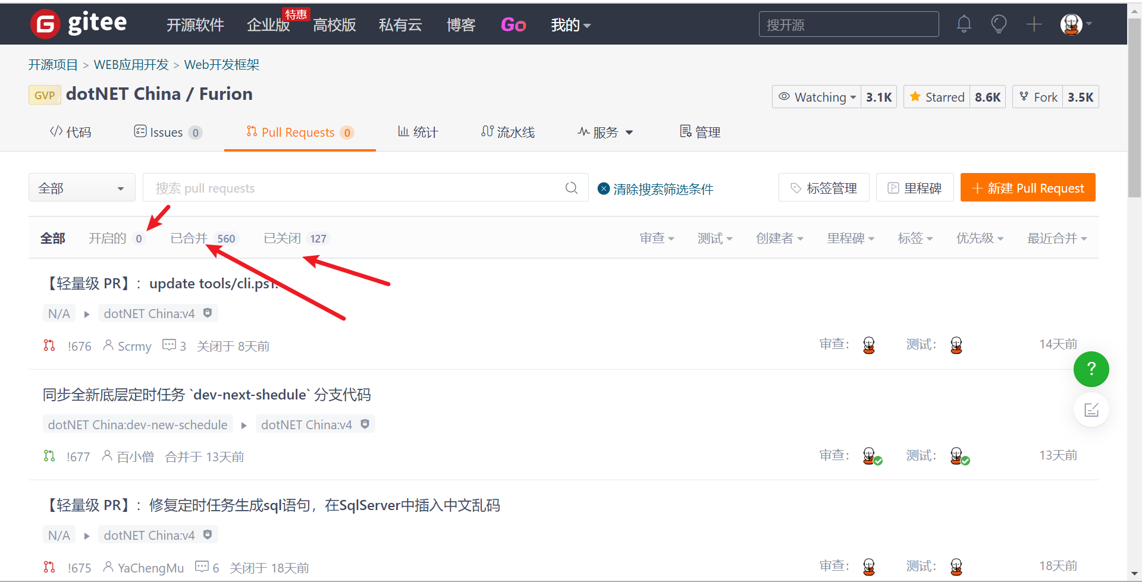Open PR 同步全新底层定时任务 dev-next-shedule
The image size is (1142, 582).
[207, 395]
